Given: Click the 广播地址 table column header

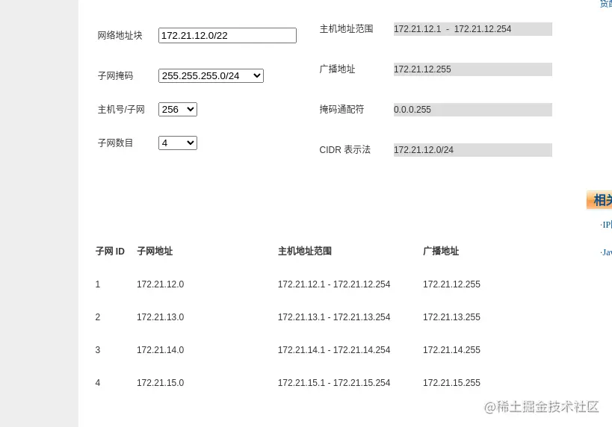Looking at the screenshot, I should [441, 251].
